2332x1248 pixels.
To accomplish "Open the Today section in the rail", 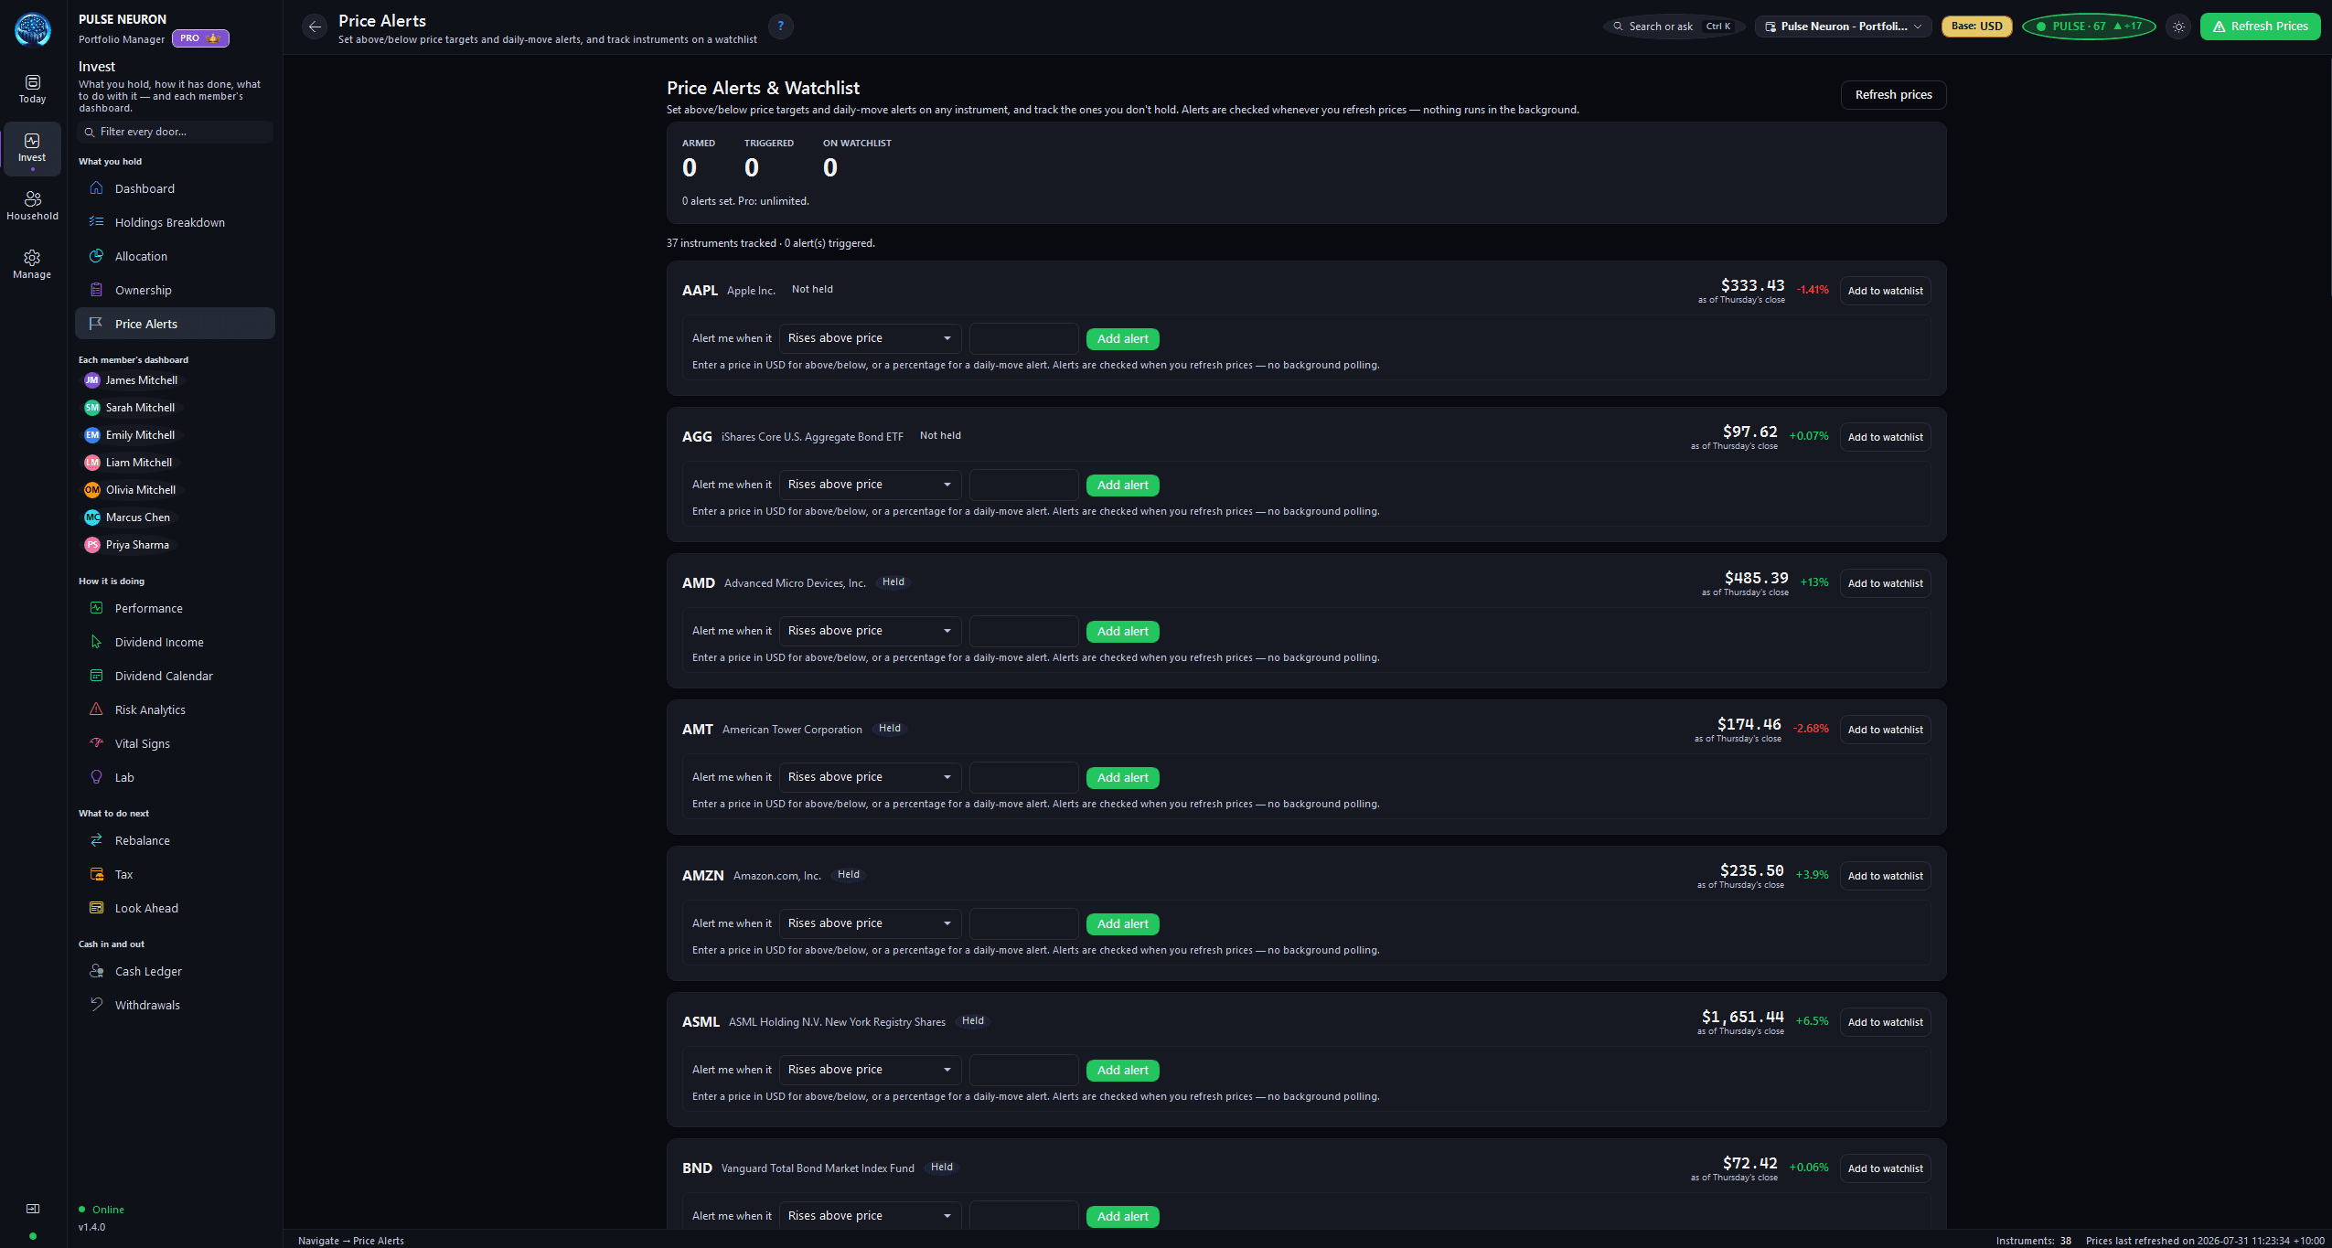I will coord(32,90).
